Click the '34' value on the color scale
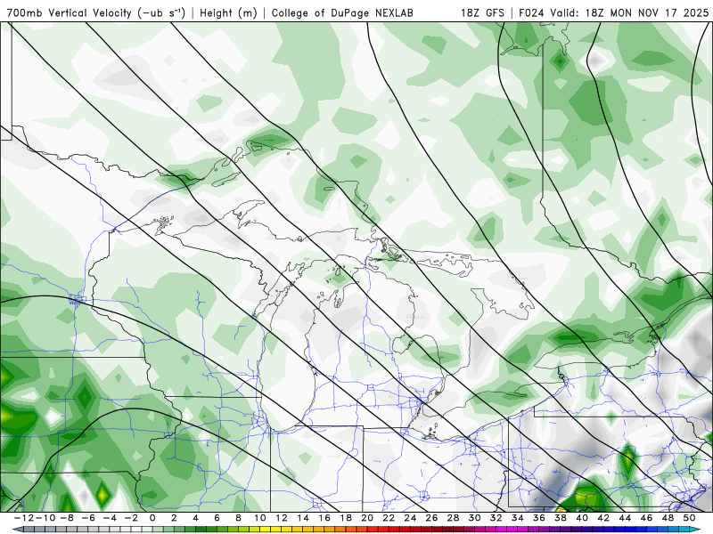 [x=518, y=518]
